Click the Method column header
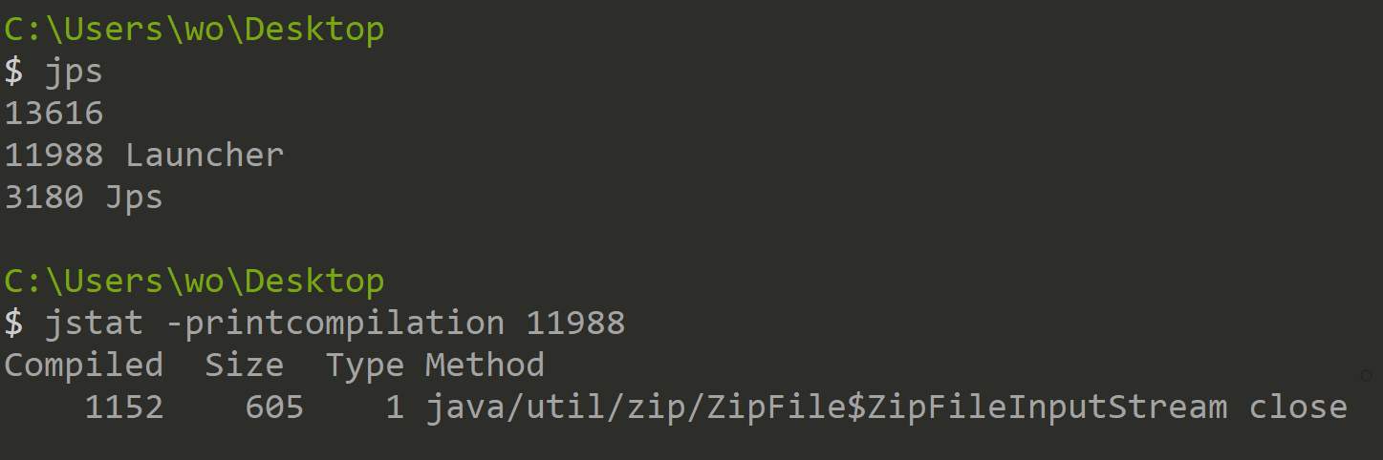The image size is (1383, 460). click(485, 366)
